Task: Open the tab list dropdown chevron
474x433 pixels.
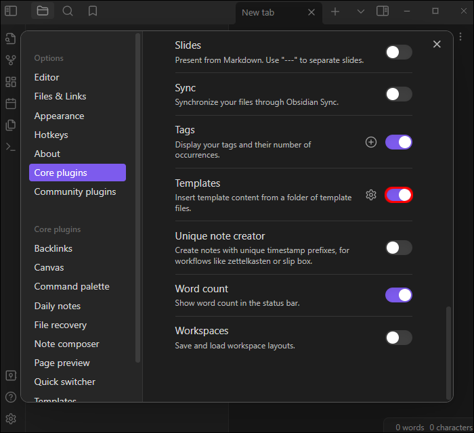Action: point(360,12)
